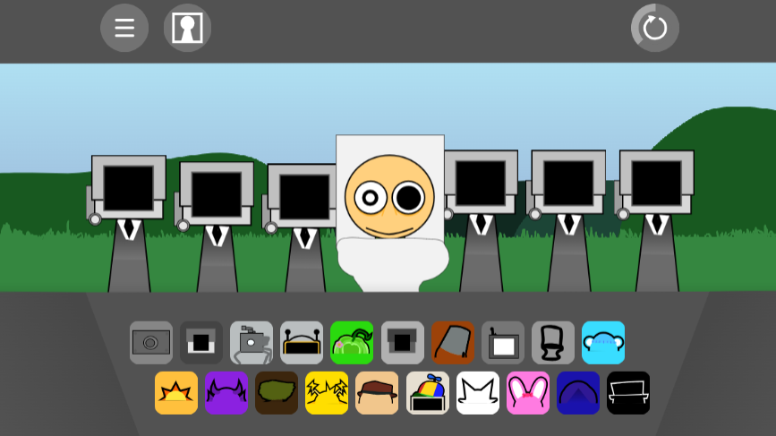Choose the dark blue dome icon

[578, 393]
